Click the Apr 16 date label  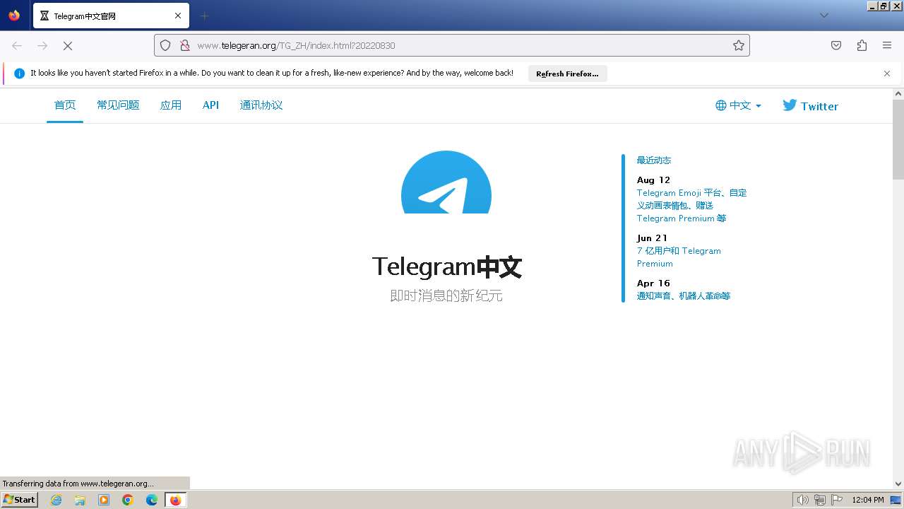tap(653, 283)
